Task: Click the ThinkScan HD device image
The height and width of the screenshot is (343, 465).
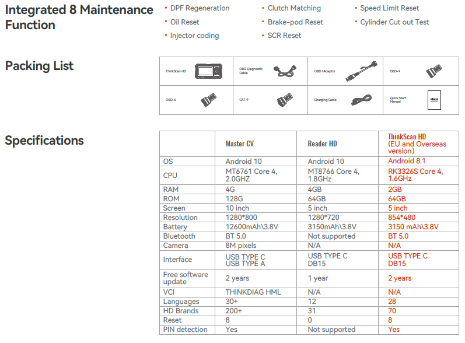Action: (209, 71)
